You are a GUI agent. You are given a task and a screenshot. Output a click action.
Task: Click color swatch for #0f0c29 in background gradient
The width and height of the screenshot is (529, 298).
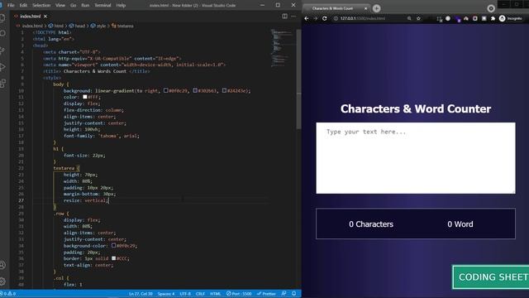tap(165, 90)
